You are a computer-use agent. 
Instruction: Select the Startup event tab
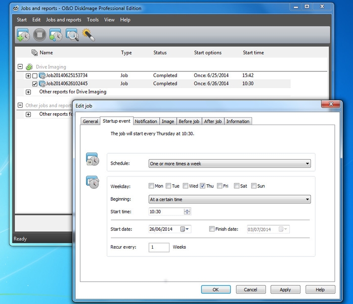click(x=117, y=121)
